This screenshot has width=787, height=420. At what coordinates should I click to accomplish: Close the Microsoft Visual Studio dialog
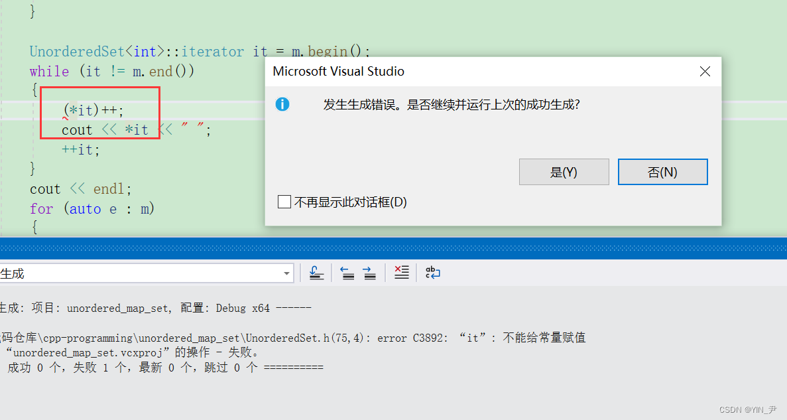click(x=705, y=72)
